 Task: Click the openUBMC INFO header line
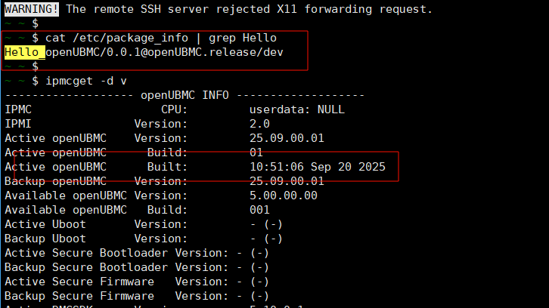[x=185, y=95]
